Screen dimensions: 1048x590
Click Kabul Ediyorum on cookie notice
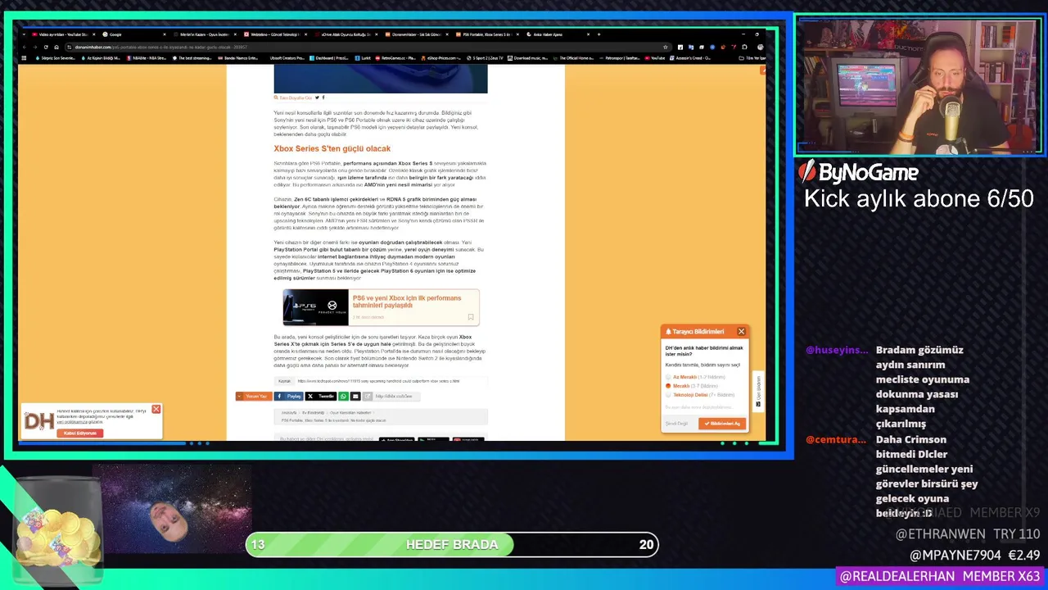pyautogui.click(x=80, y=433)
